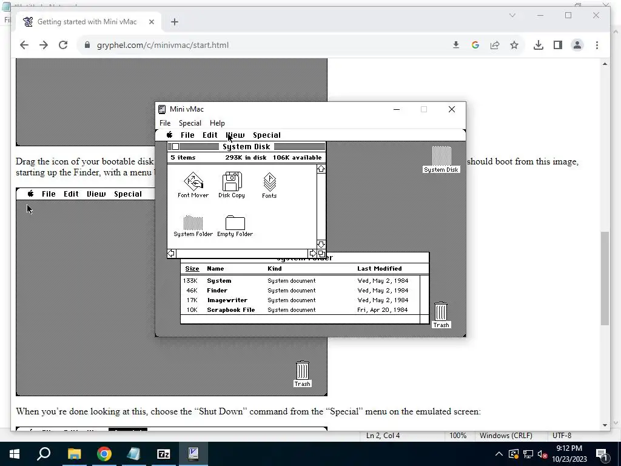Click the System Disk window size box

click(321, 254)
